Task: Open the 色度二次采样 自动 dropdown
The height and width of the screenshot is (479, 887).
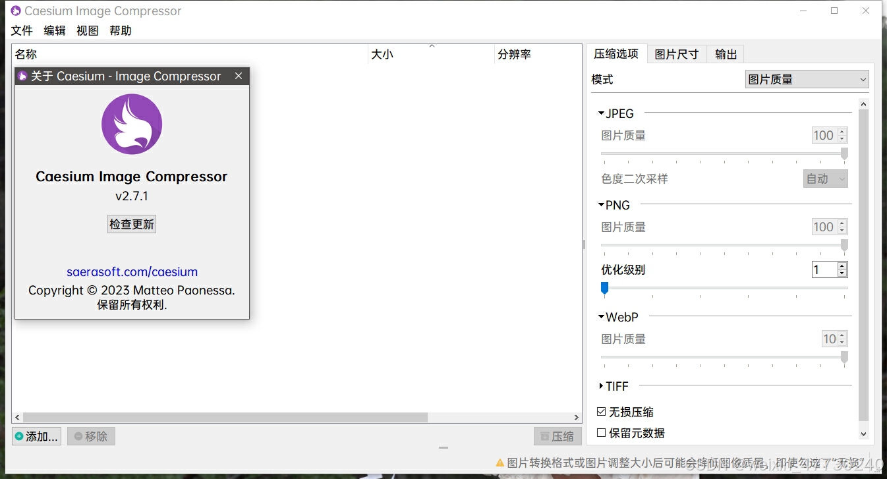Action: coord(826,179)
